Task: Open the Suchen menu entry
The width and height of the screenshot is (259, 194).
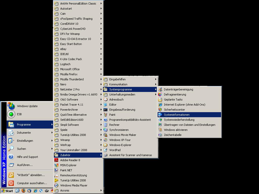Action: [30, 149]
